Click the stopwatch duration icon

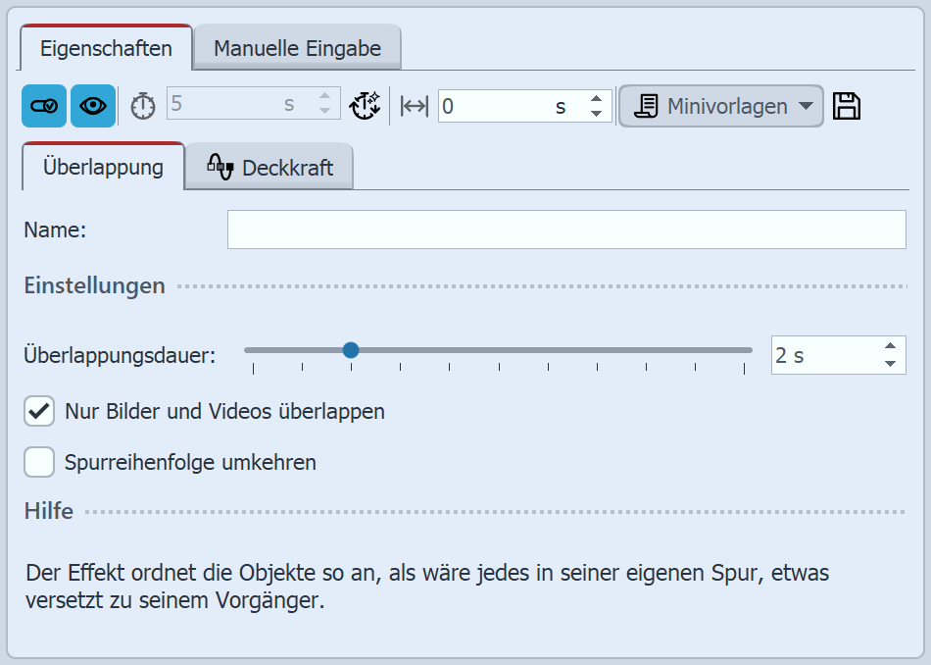(x=141, y=106)
